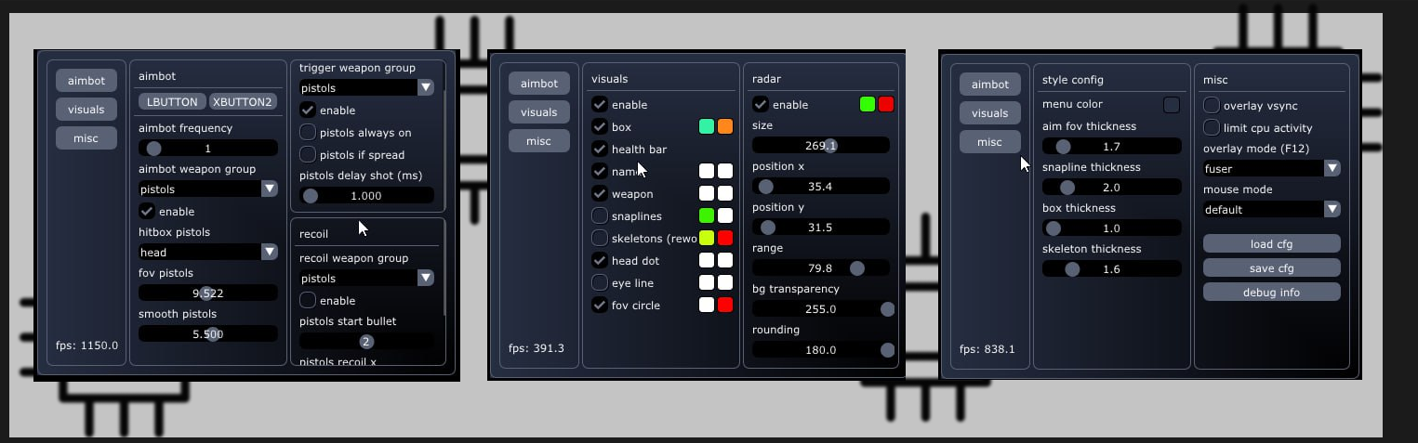Toggle the health bar checkbox
1418x443 pixels.
click(600, 150)
